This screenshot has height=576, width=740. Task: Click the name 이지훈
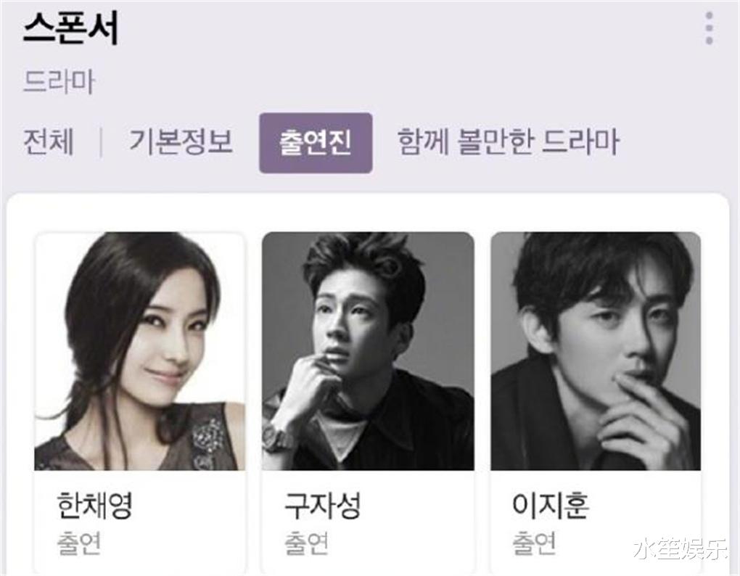click(550, 505)
